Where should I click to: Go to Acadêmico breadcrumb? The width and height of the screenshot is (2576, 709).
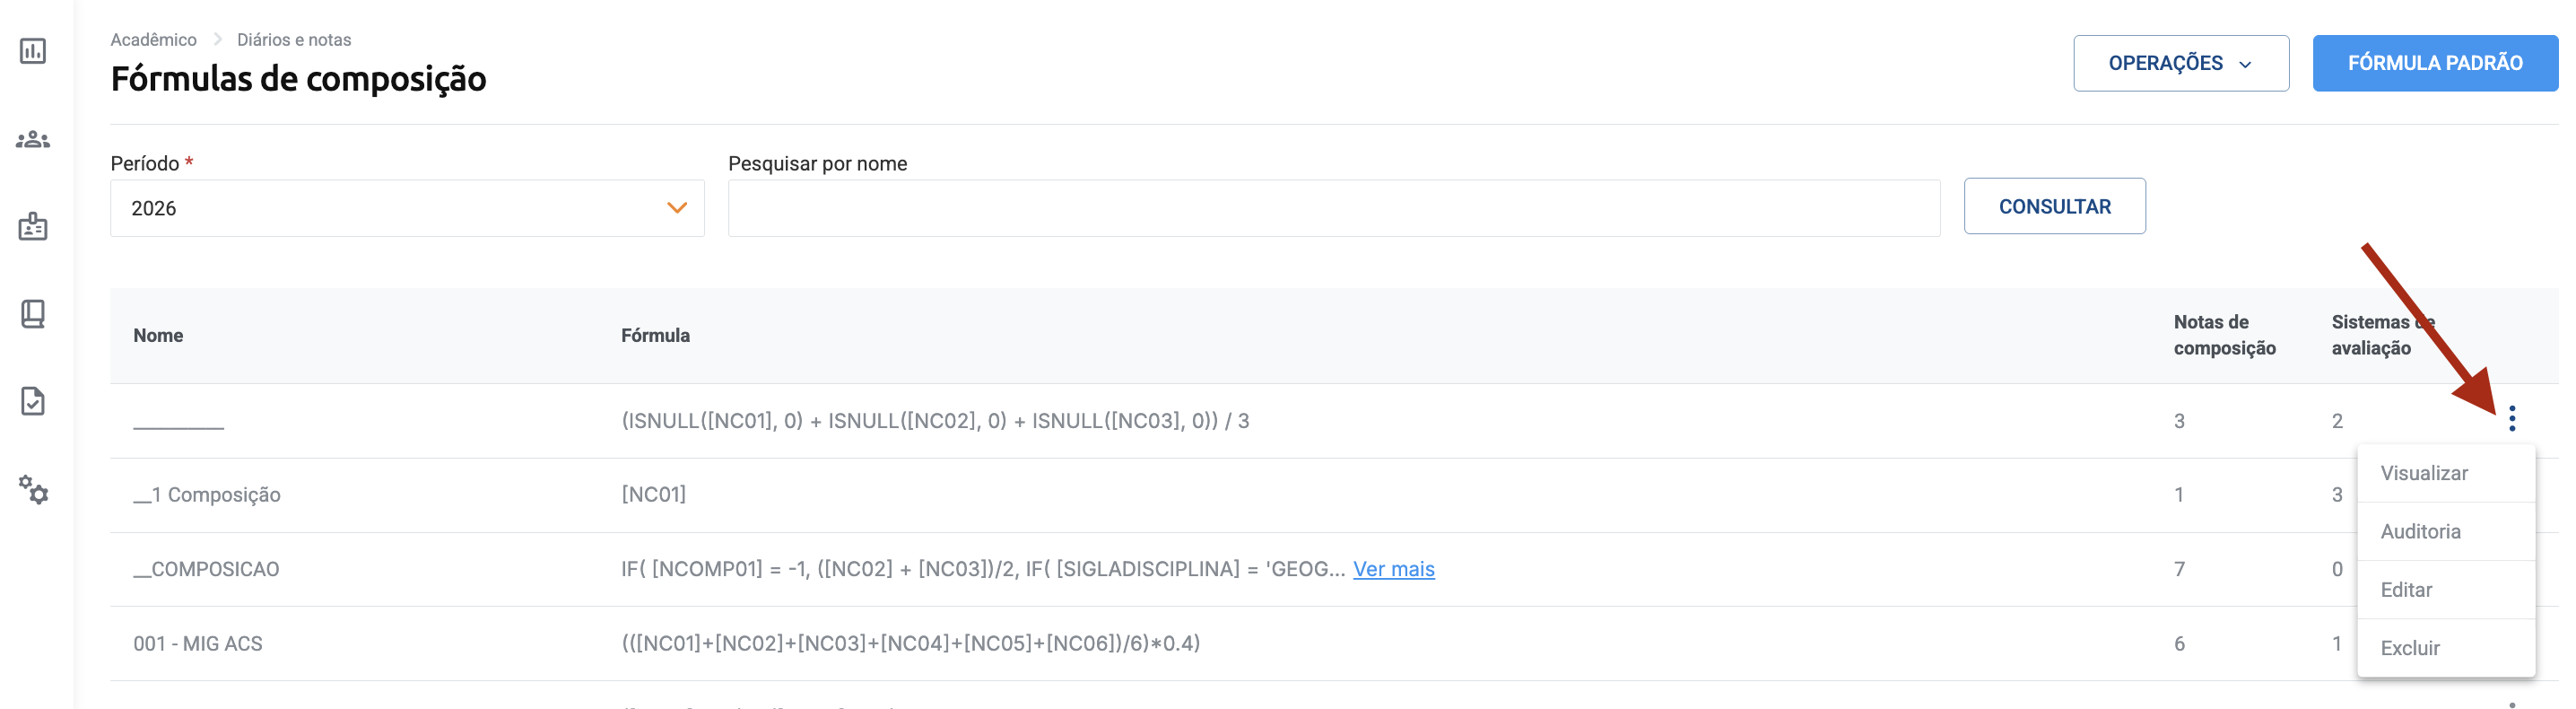click(153, 40)
